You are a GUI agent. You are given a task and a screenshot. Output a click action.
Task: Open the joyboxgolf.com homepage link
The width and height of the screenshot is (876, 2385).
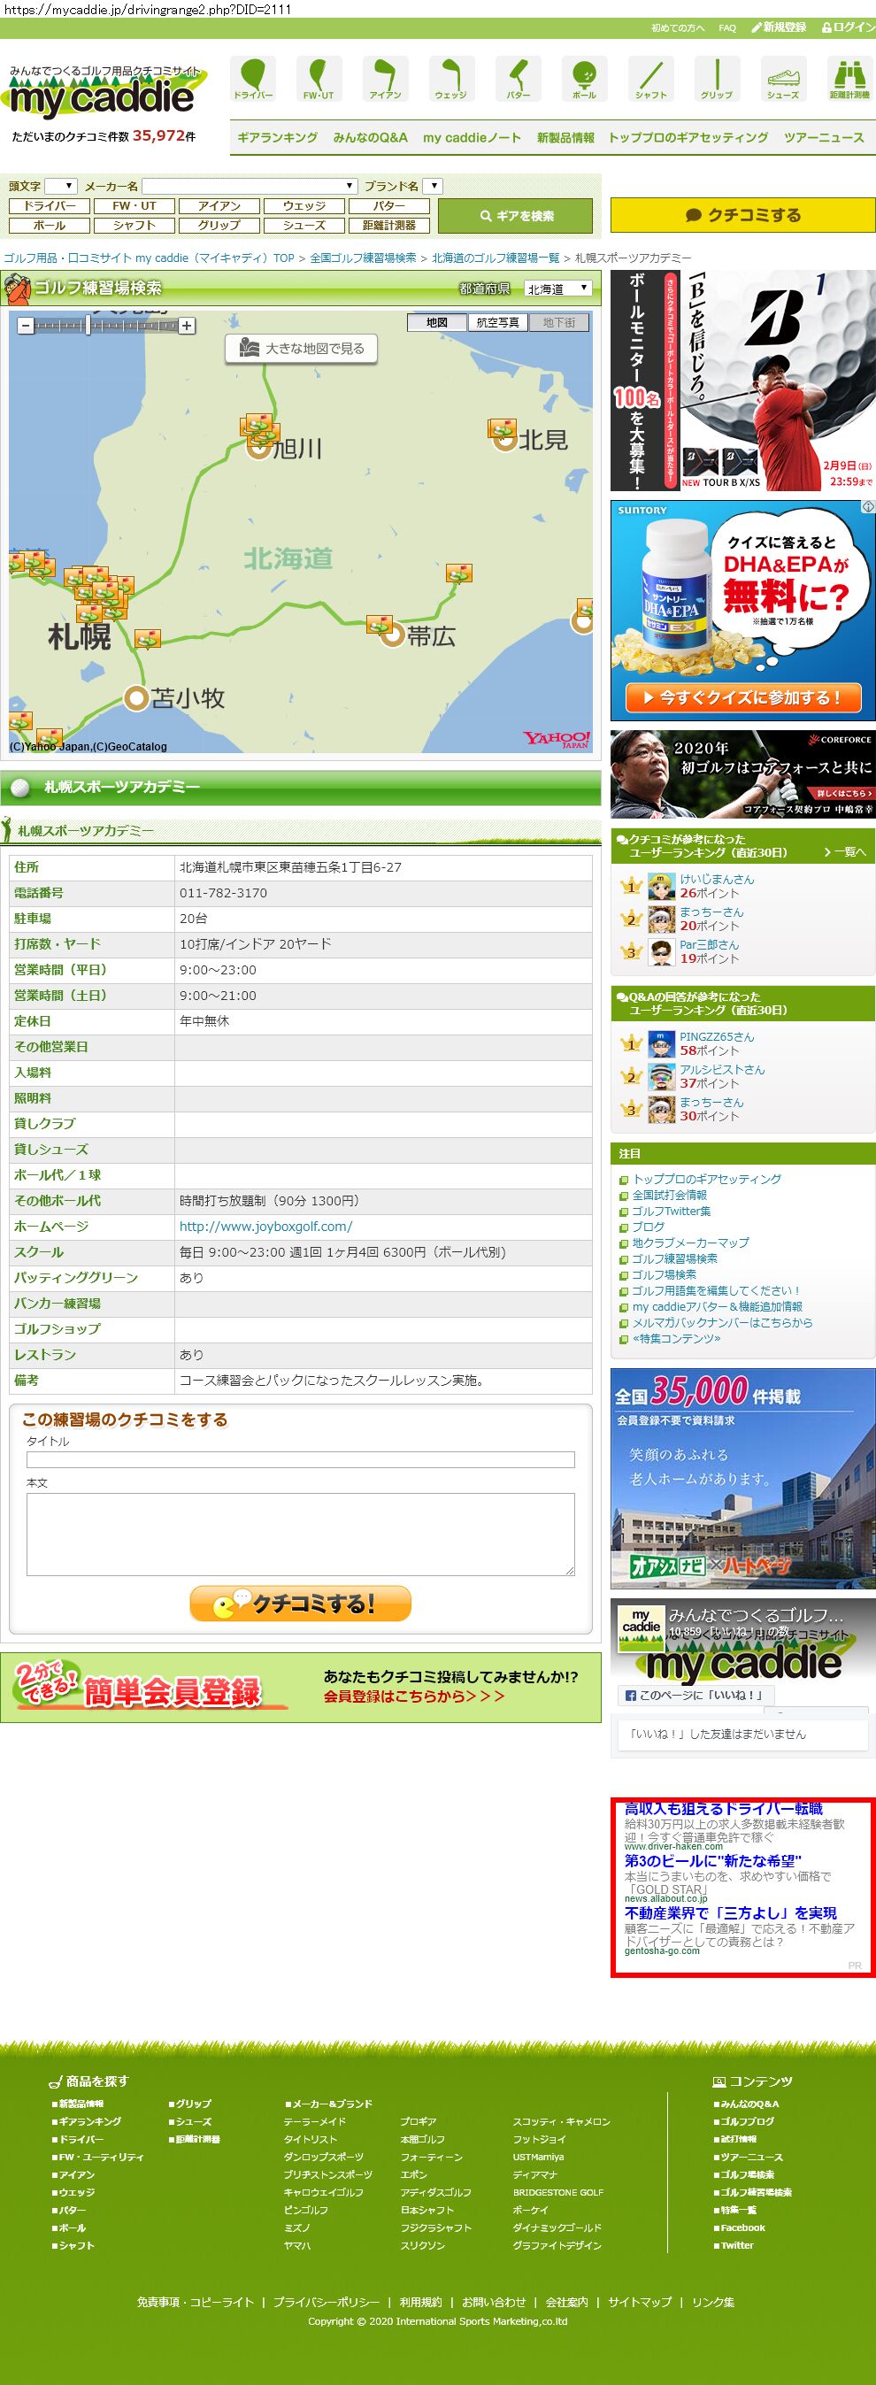click(x=265, y=1226)
